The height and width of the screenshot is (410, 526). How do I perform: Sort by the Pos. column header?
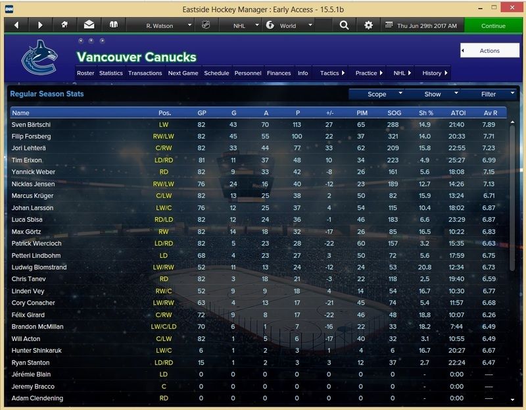(165, 113)
